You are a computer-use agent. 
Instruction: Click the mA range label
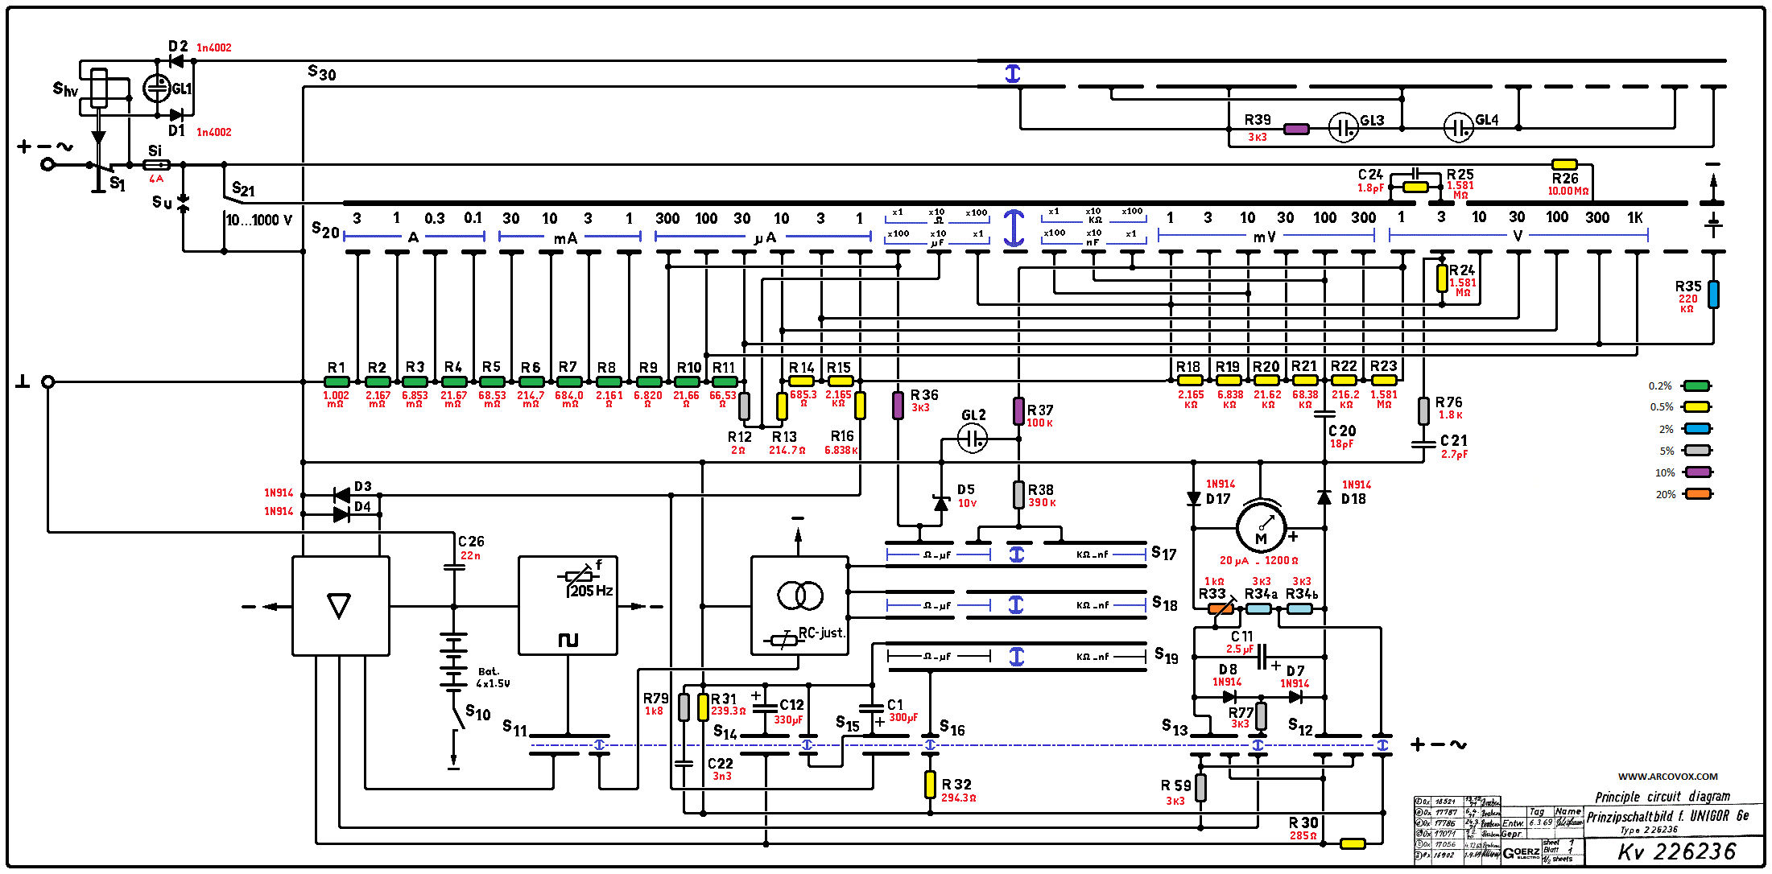(x=565, y=238)
